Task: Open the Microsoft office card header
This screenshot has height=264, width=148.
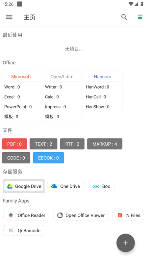Action: 21,77
